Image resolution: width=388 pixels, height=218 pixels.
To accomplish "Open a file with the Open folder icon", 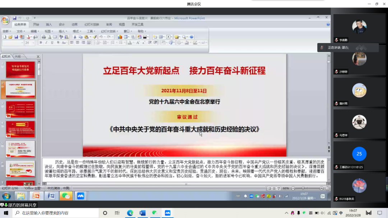I will click(x=10, y=37).
